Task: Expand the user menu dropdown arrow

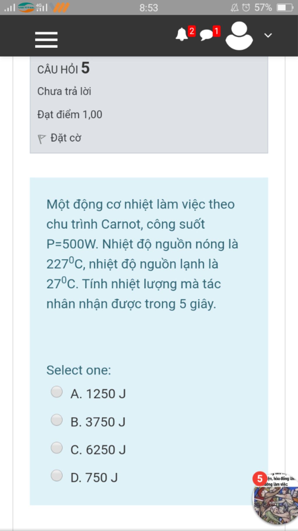Action: tap(268, 35)
